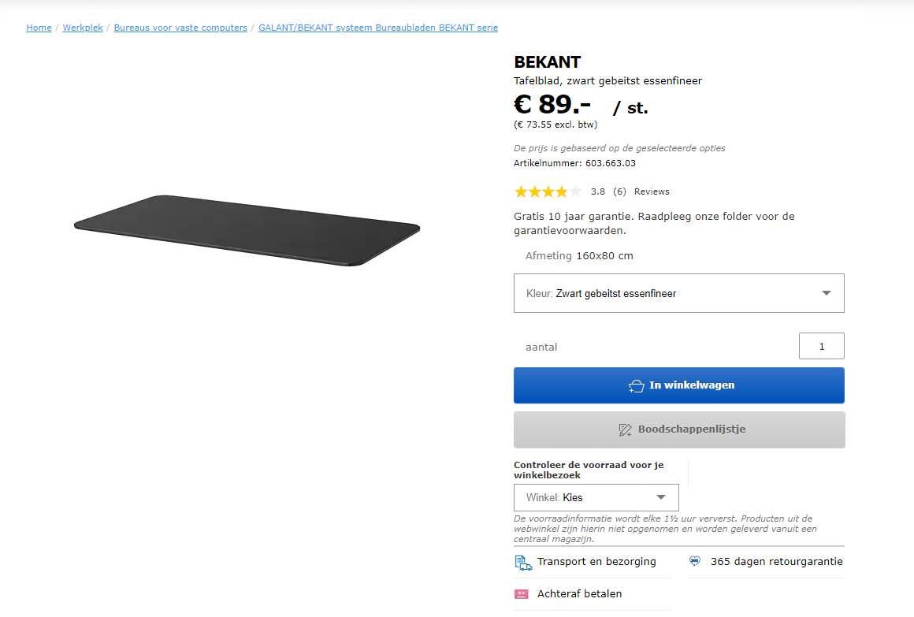Open the Achteraf betalen text link

tap(579, 594)
